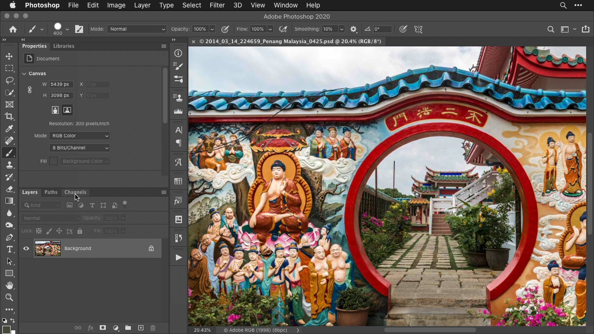This screenshot has width=594, height=334.
Task: Switch to the Libraries tab
Action: tap(64, 46)
